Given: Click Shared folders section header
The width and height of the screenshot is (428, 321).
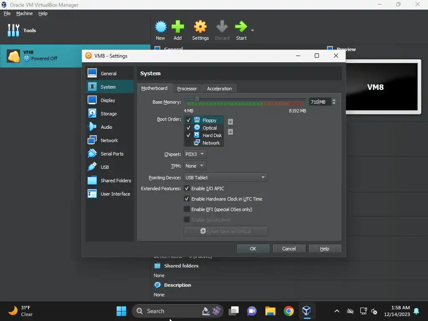Looking at the screenshot, I should [x=181, y=265].
